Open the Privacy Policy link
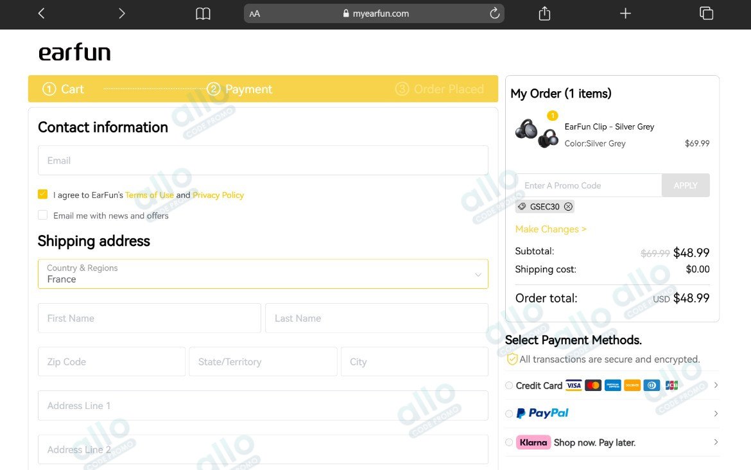Image resolution: width=751 pixels, height=470 pixels. click(218, 195)
